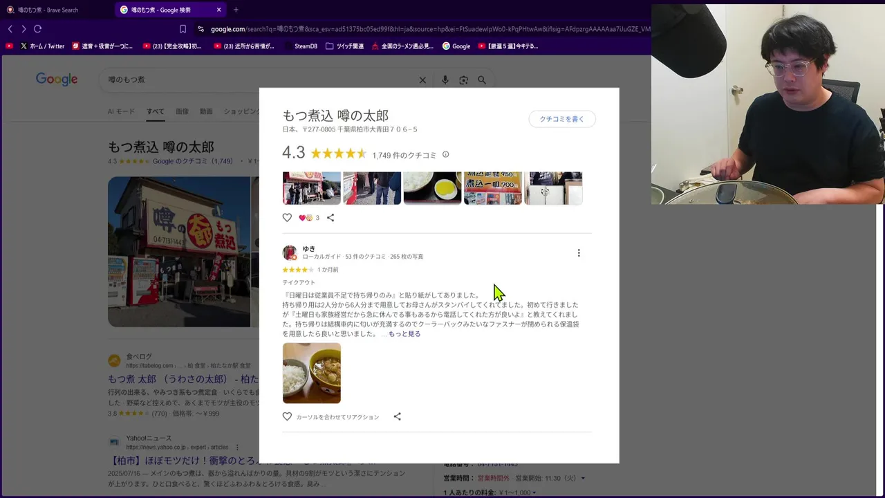Open the rice bowl review photo
This screenshot has height=498, width=885.
click(x=432, y=188)
